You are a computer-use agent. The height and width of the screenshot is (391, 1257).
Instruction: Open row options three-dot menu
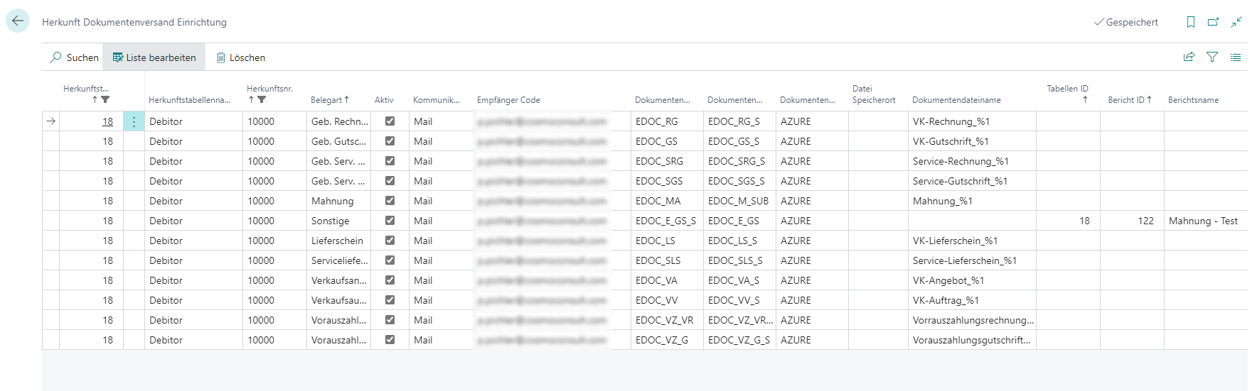click(x=134, y=121)
